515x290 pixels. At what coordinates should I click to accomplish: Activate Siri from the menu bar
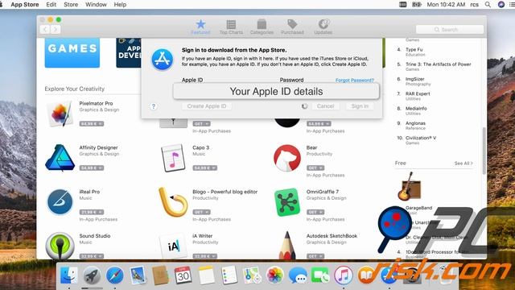click(x=501, y=5)
